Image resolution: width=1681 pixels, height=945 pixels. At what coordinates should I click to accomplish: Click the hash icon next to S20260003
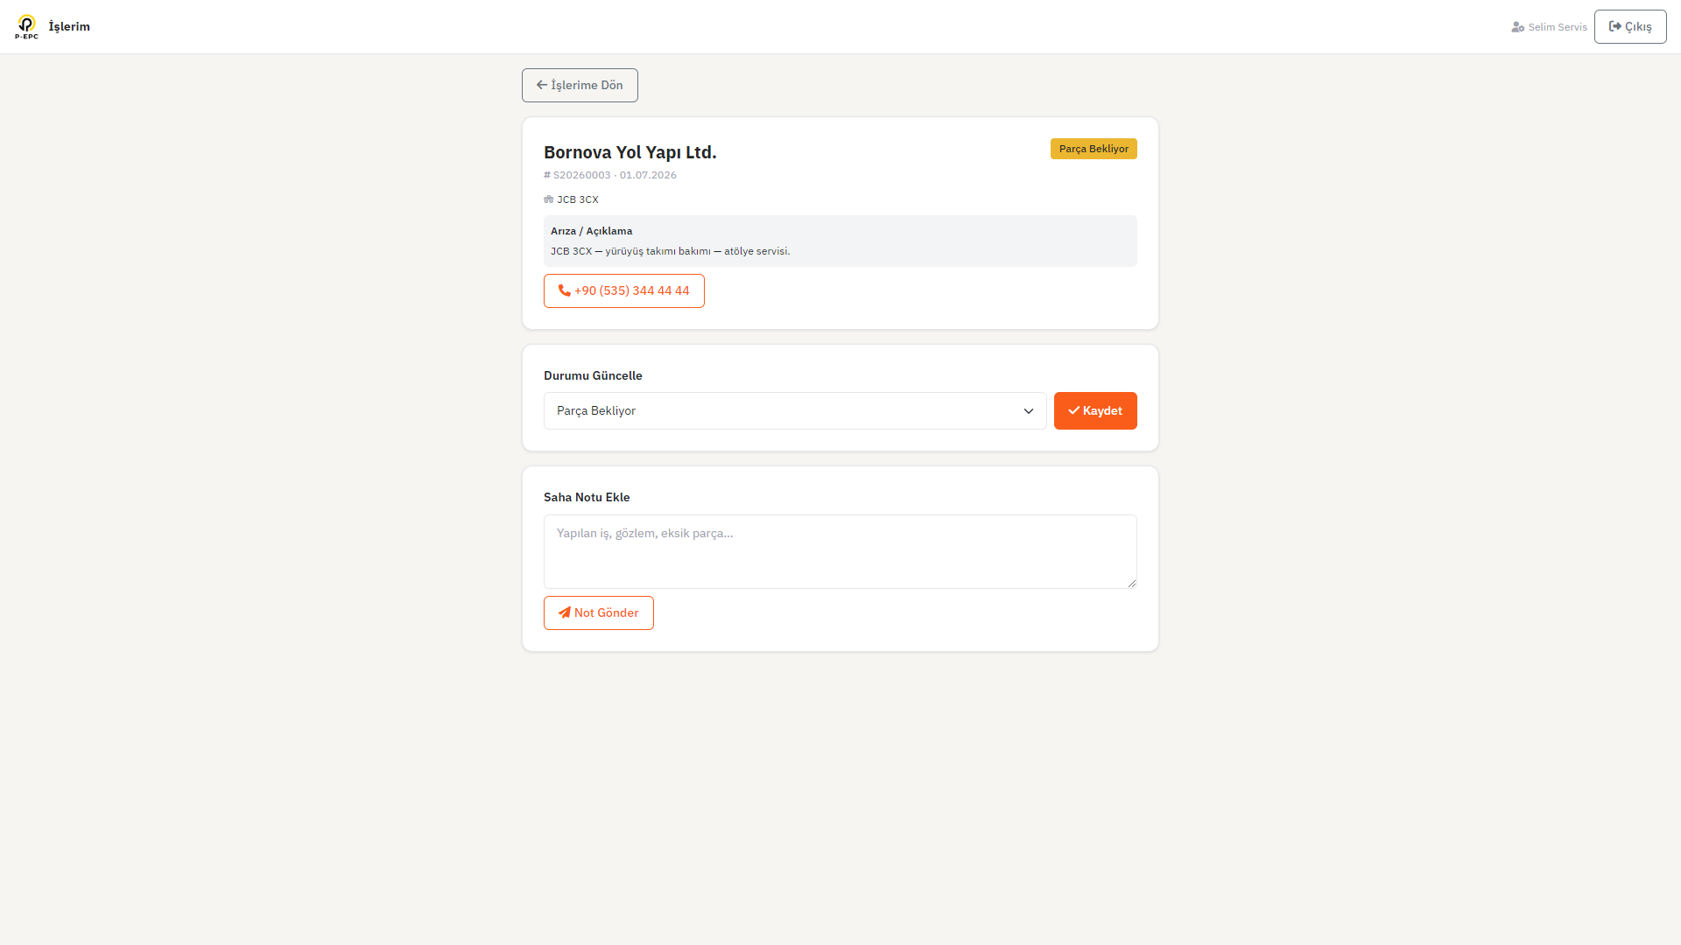pos(547,175)
